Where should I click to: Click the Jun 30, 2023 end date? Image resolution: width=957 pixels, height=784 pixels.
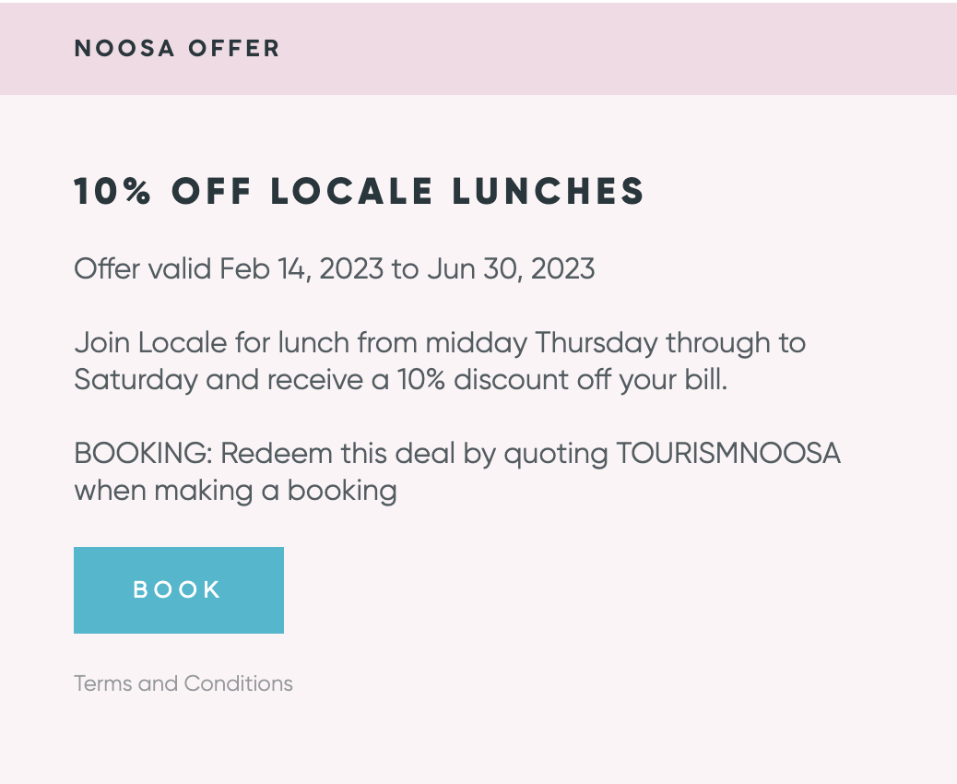tap(511, 269)
